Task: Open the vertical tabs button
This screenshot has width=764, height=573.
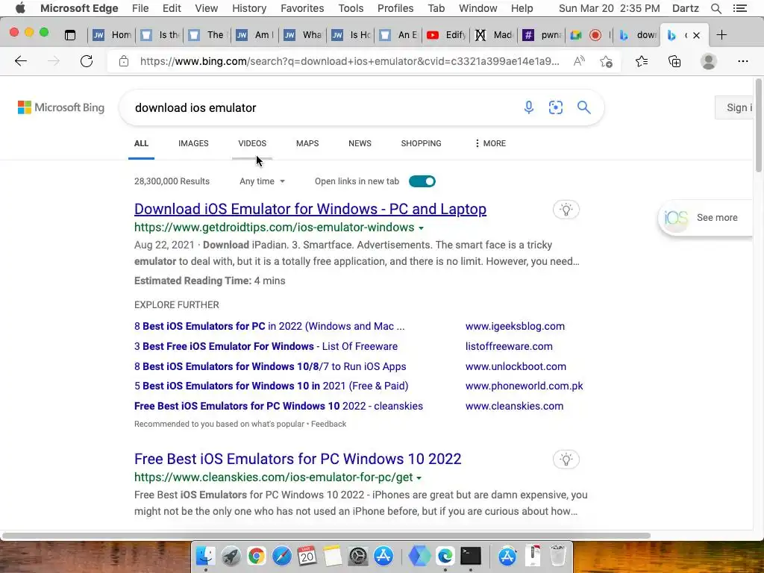Action: (x=70, y=35)
